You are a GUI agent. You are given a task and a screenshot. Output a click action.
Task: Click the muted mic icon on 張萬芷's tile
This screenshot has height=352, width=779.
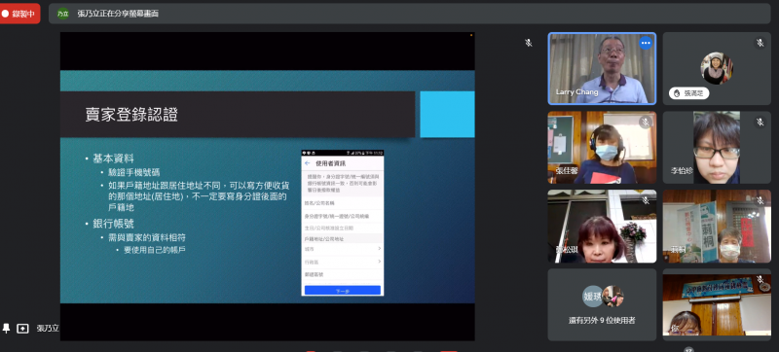760,43
